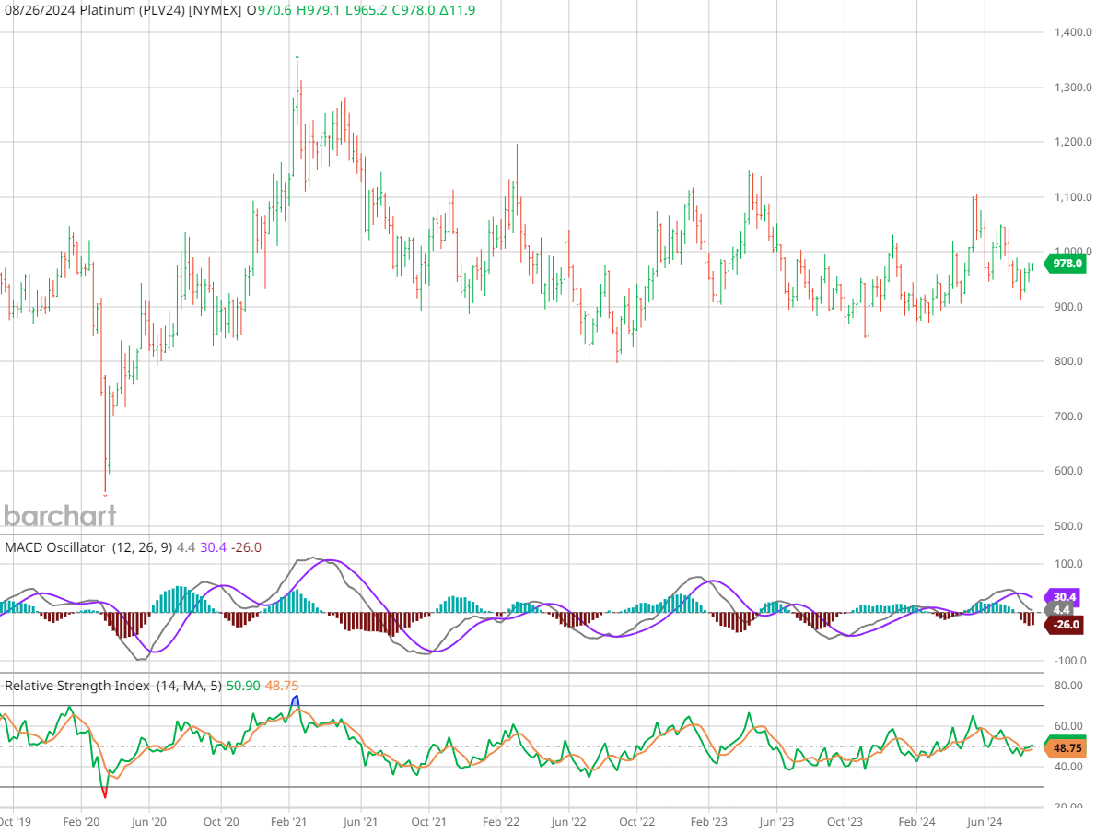Select the Relative Strength Index title
The width and height of the screenshot is (1096, 834).
coord(76,686)
